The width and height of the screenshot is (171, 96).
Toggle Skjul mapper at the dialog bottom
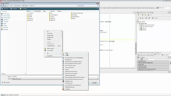point(6,82)
